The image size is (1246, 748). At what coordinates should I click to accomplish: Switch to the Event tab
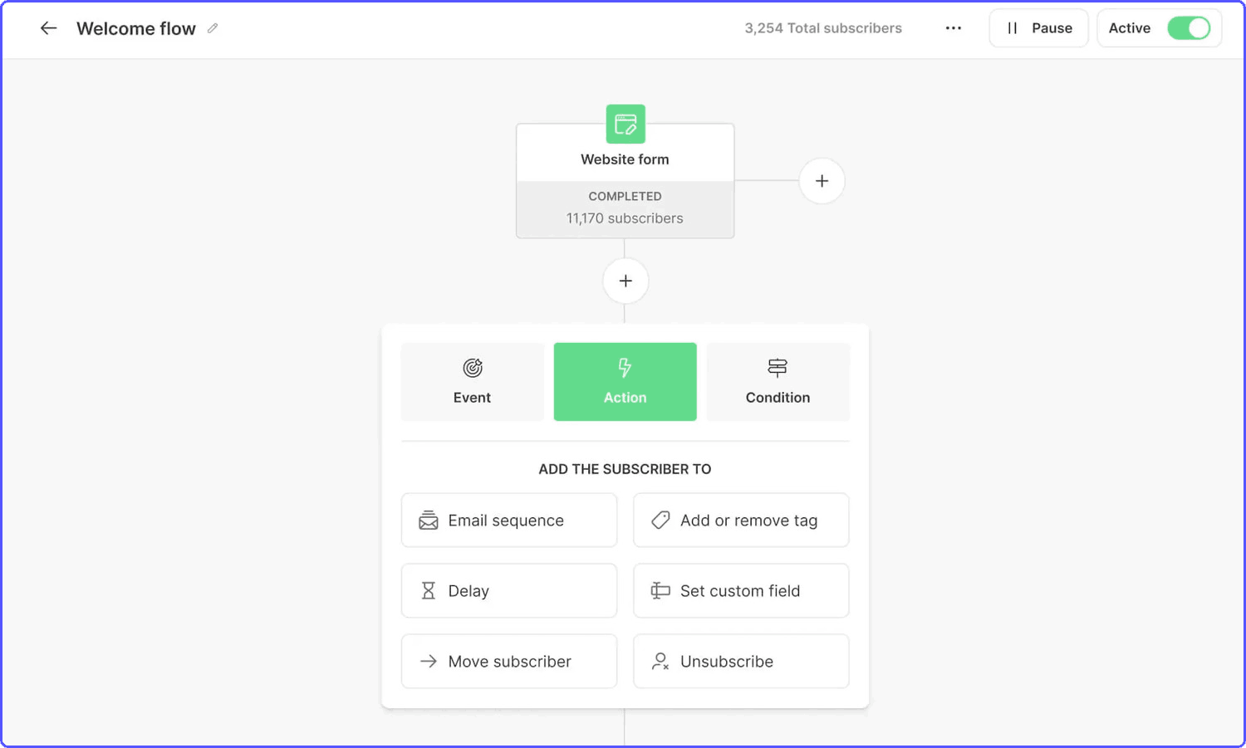[x=472, y=382]
